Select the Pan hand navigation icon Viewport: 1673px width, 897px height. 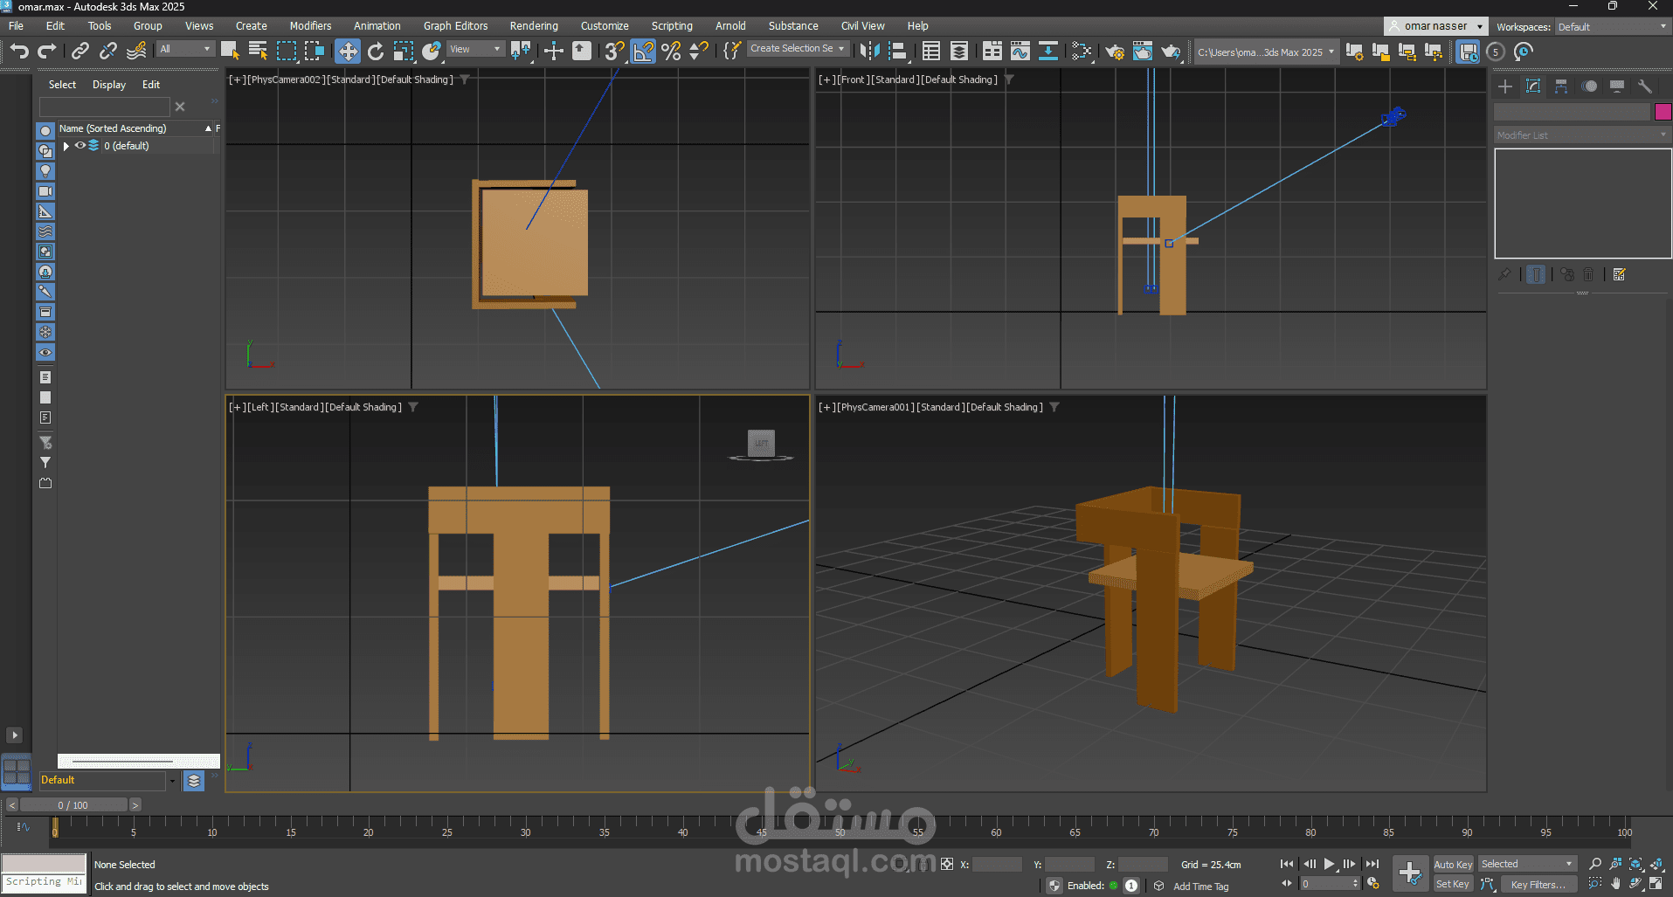(x=1615, y=883)
